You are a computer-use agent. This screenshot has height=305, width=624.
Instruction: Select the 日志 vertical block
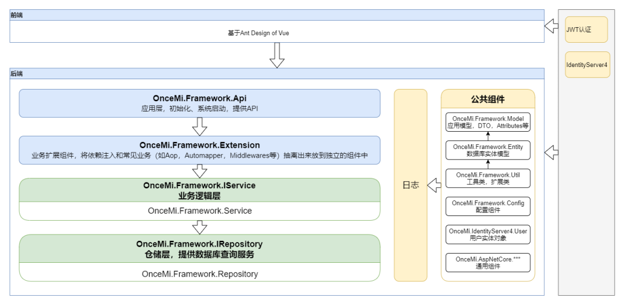coord(410,185)
